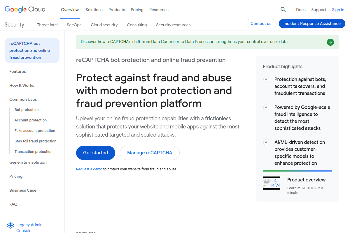This screenshot has width=350, height=233.
Task: Switch to the Overview tab
Action: [70, 9]
